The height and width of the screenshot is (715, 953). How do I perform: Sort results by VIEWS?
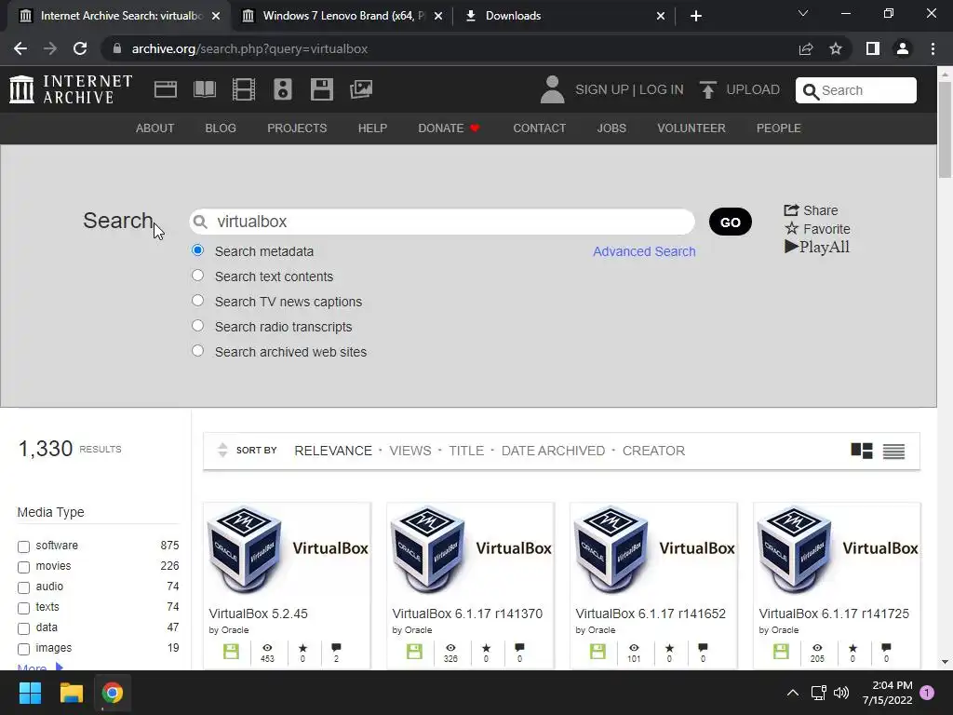pyautogui.click(x=410, y=451)
